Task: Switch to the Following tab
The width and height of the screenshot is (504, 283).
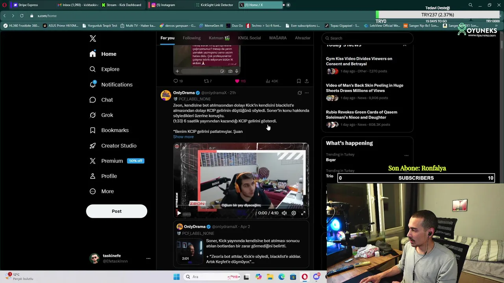Action: point(191,38)
